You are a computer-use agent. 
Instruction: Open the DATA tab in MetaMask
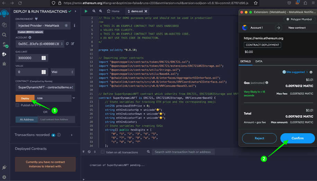(x=259, y=61)
